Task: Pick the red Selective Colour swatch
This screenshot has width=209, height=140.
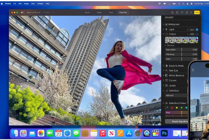Action: 172,108
